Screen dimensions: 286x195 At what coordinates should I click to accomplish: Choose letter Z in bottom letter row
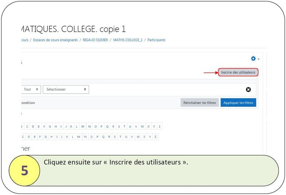pos(156,137)
